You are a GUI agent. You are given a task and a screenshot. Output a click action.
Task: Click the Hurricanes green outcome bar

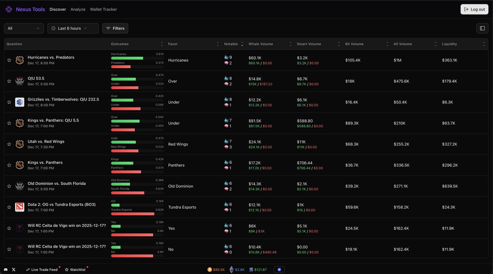coord(127,58)
